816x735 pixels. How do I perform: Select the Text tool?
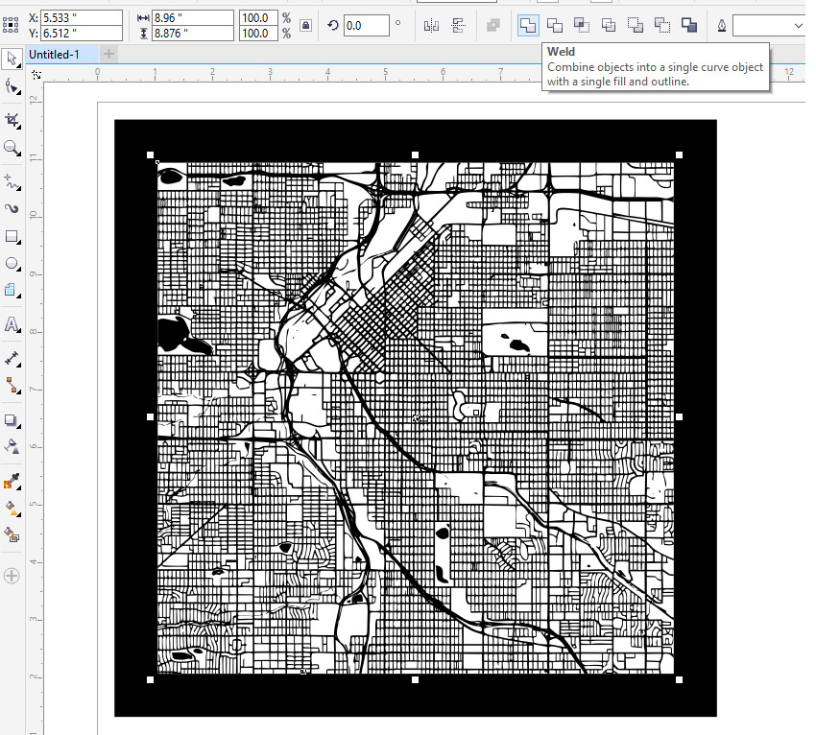pyautogui.click(x=12, y=325)
